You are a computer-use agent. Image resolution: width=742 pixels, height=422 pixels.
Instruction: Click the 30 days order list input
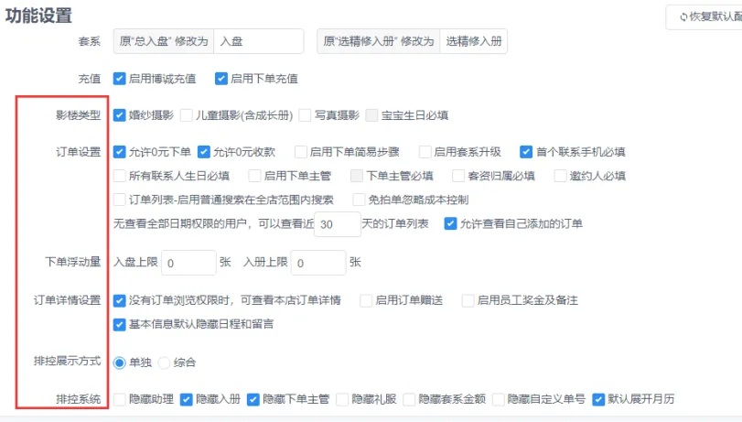click(x=336, y=224)
